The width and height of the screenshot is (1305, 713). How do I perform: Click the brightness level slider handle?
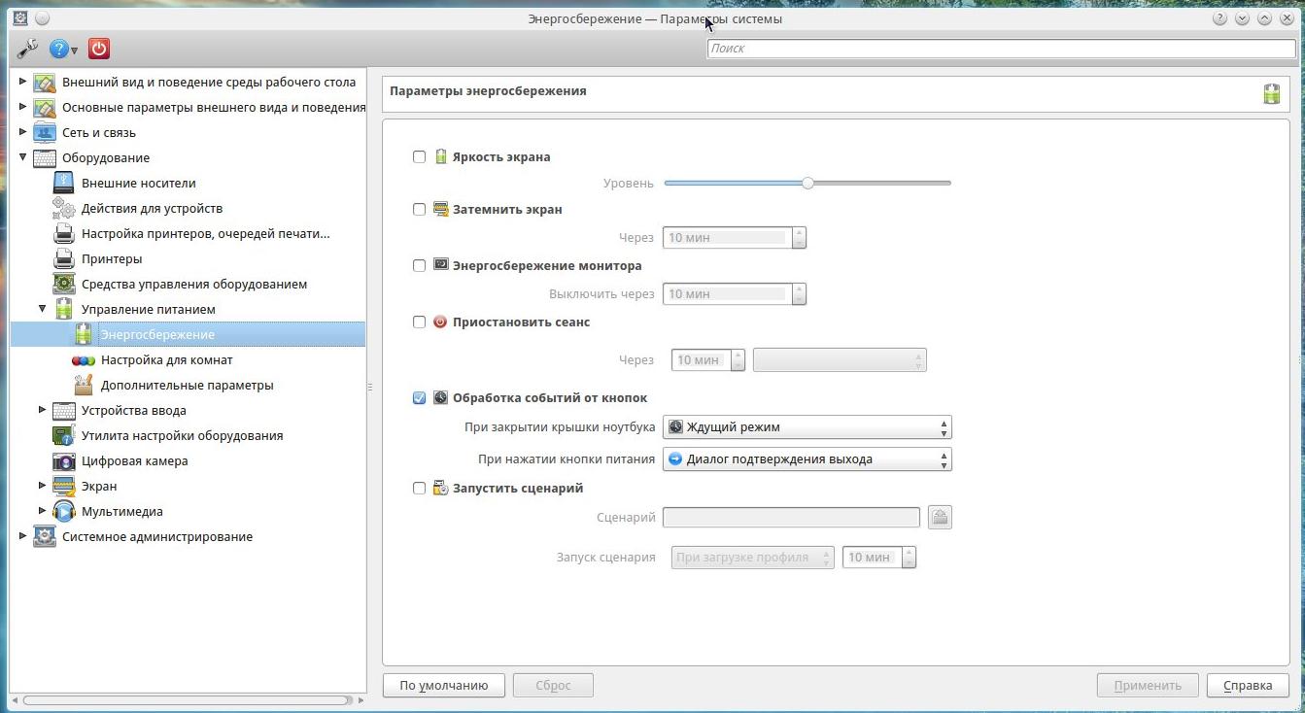pos(807,184)
